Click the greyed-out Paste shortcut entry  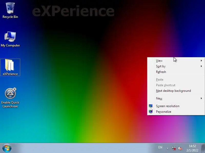click(176, 85)
